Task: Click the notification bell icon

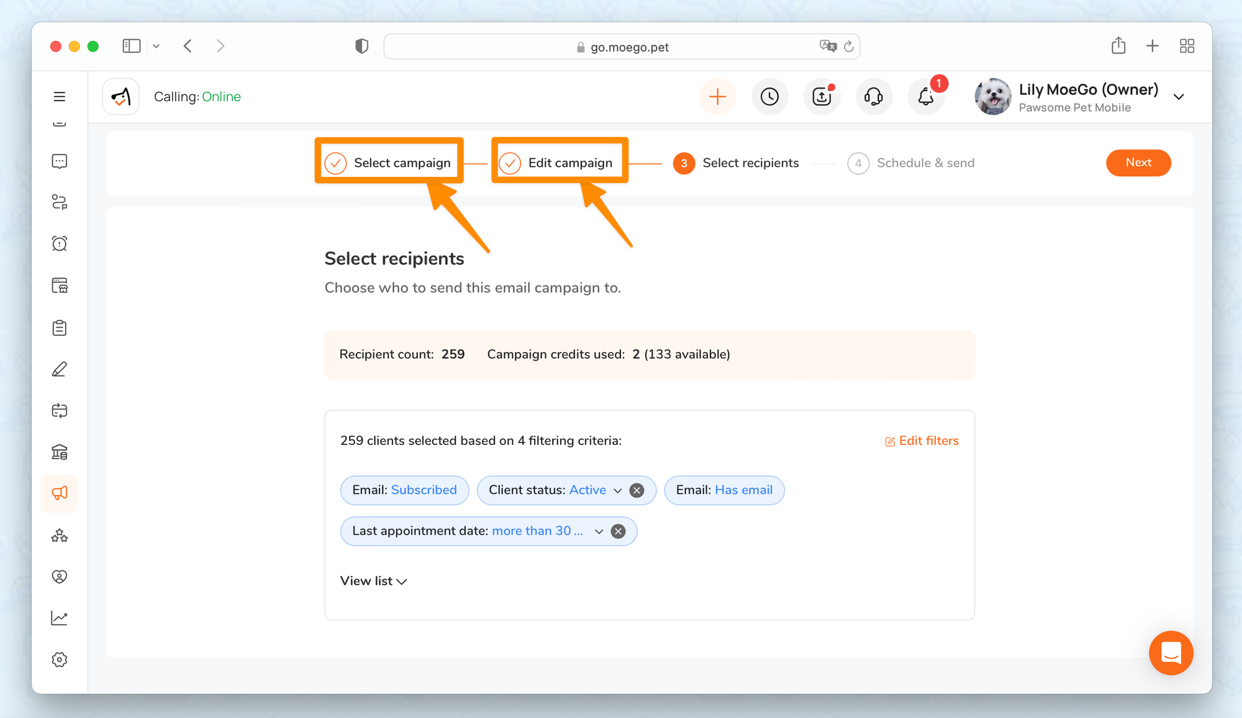Action: click(926, 97)
